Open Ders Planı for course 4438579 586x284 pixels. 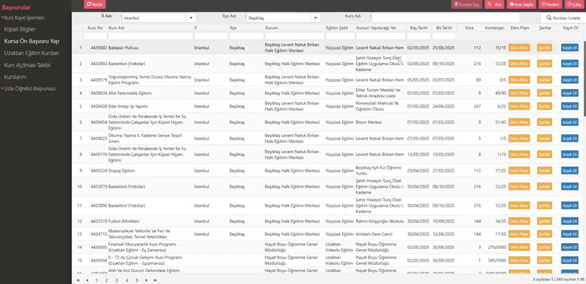[519, 79]
